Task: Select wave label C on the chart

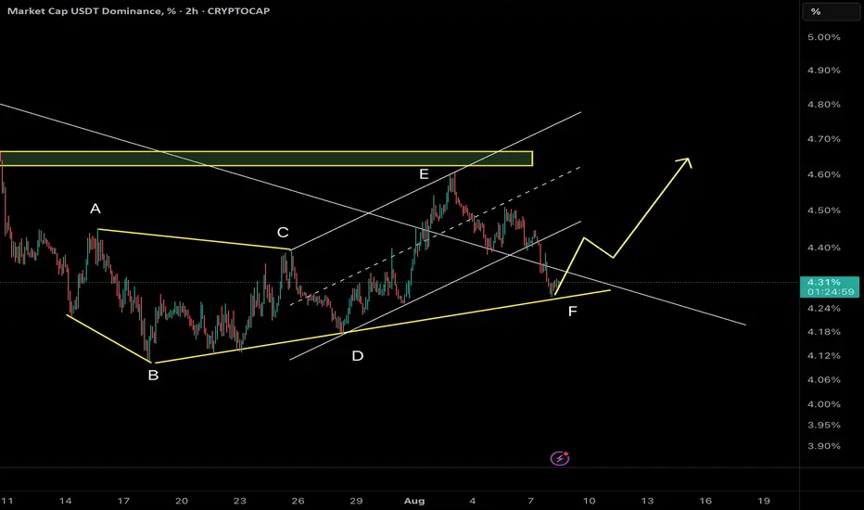Action: 283,232
